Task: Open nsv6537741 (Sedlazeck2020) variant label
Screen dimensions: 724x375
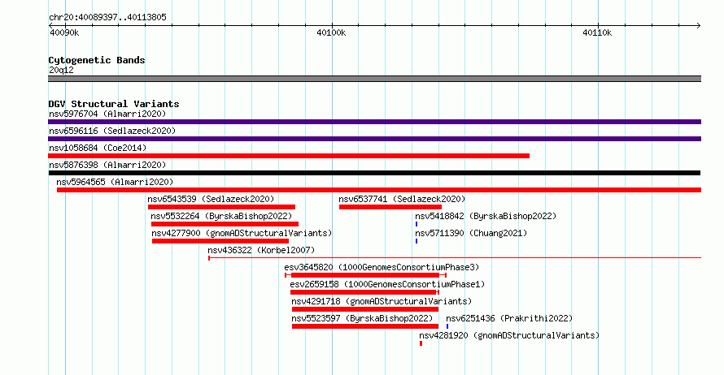Action: pyautogui.click(x=402, y=199)
